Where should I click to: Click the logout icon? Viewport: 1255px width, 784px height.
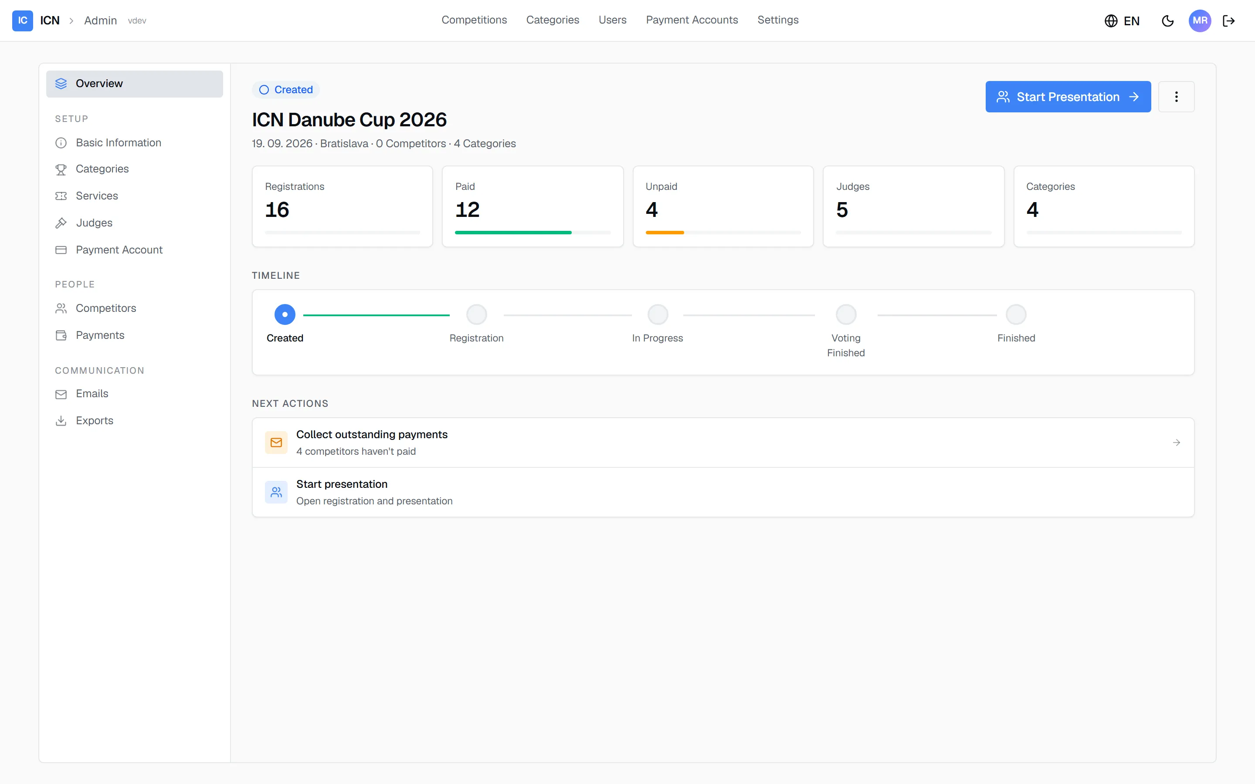pyautogui.click(x=1228, y=21)
